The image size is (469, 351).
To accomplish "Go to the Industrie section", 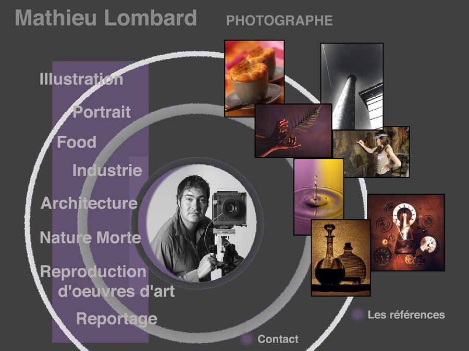I will pyautogui.click(x=107, y=170).
